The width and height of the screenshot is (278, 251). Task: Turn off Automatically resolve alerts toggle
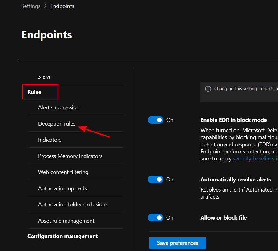(x=155, y=180)
